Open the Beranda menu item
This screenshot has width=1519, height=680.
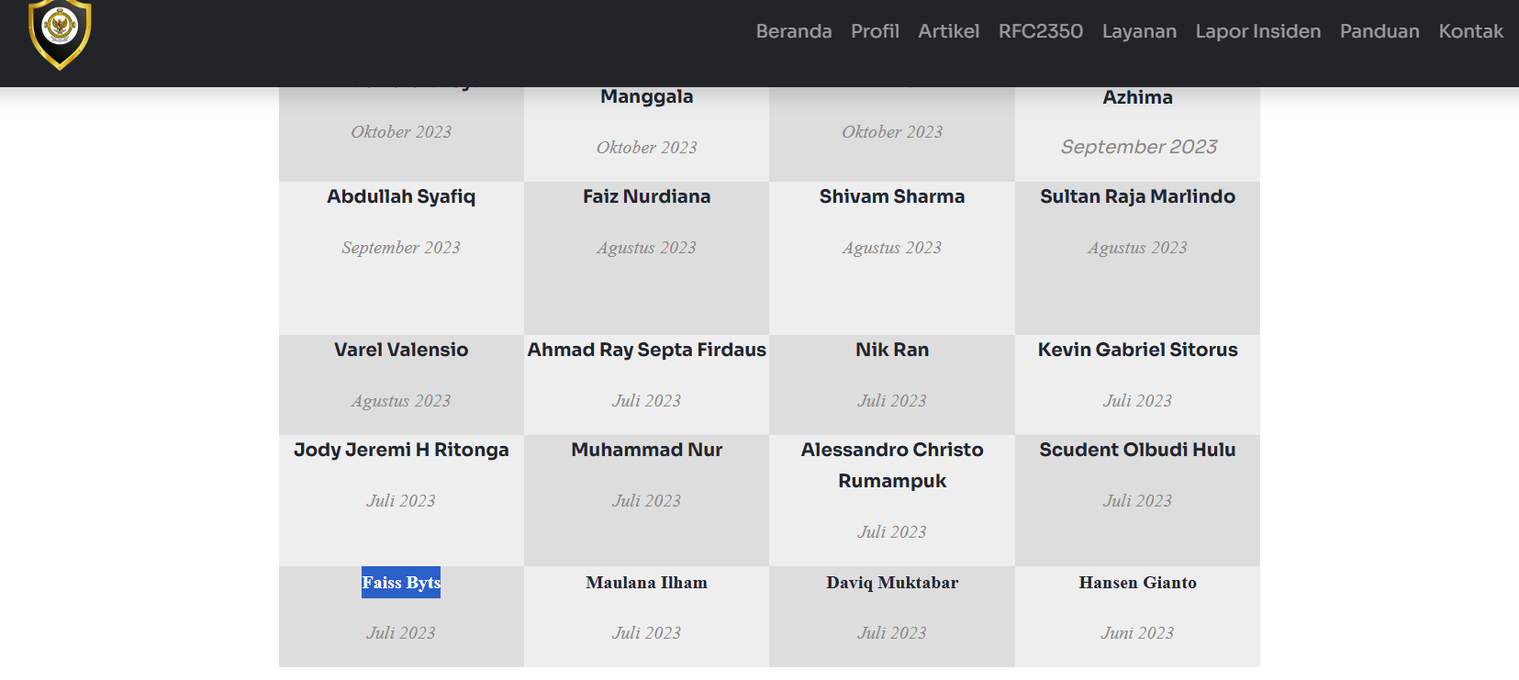click(x=793, y=31)
